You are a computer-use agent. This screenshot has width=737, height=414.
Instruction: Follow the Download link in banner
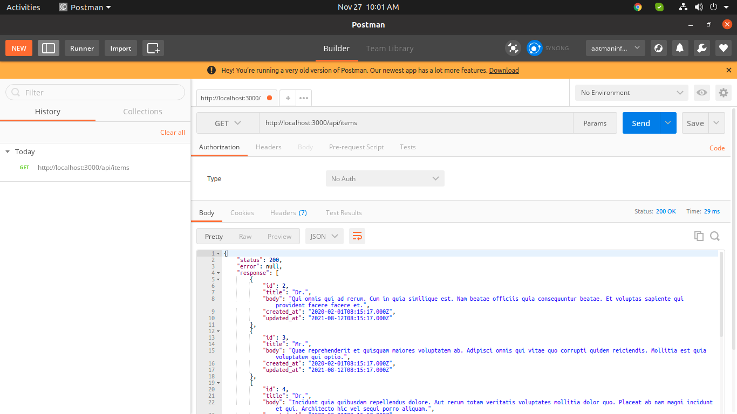point(504,71)
